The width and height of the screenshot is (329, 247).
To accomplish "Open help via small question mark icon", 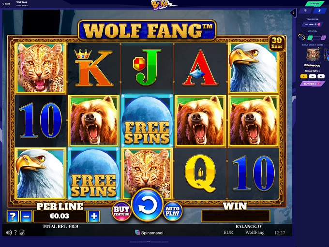I will 15,232.
